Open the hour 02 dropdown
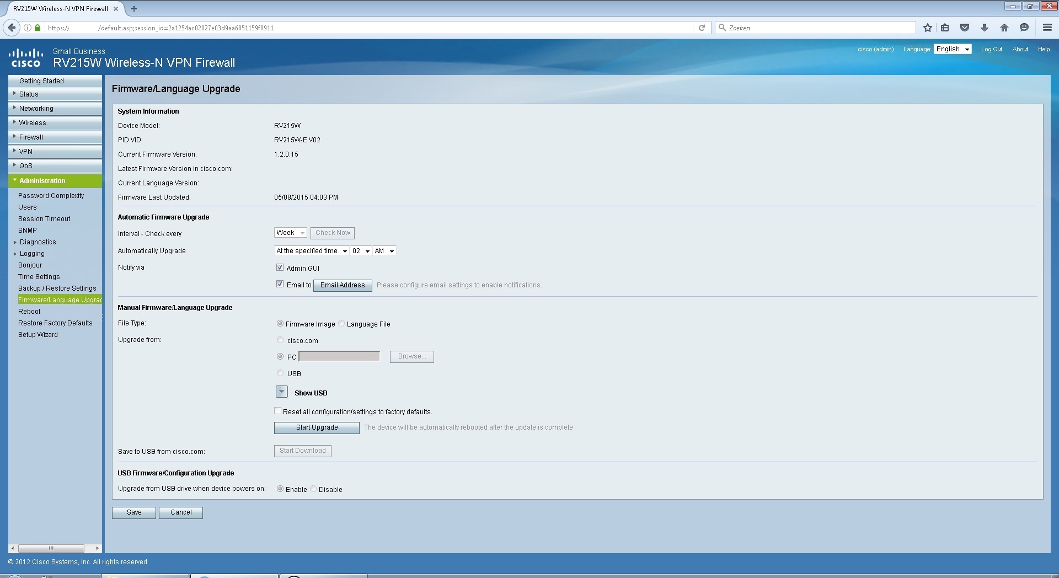 361,251
